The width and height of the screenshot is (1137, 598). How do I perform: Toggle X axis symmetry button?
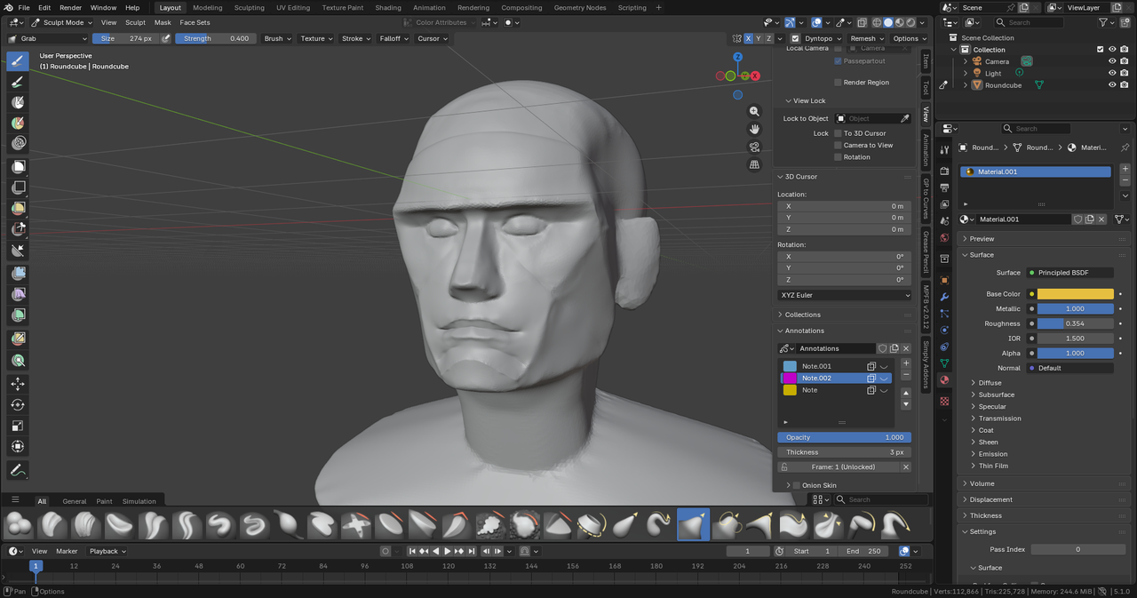point(748,38)
